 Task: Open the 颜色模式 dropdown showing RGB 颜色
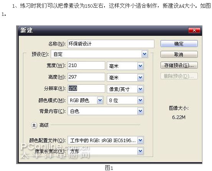point(86,101)
